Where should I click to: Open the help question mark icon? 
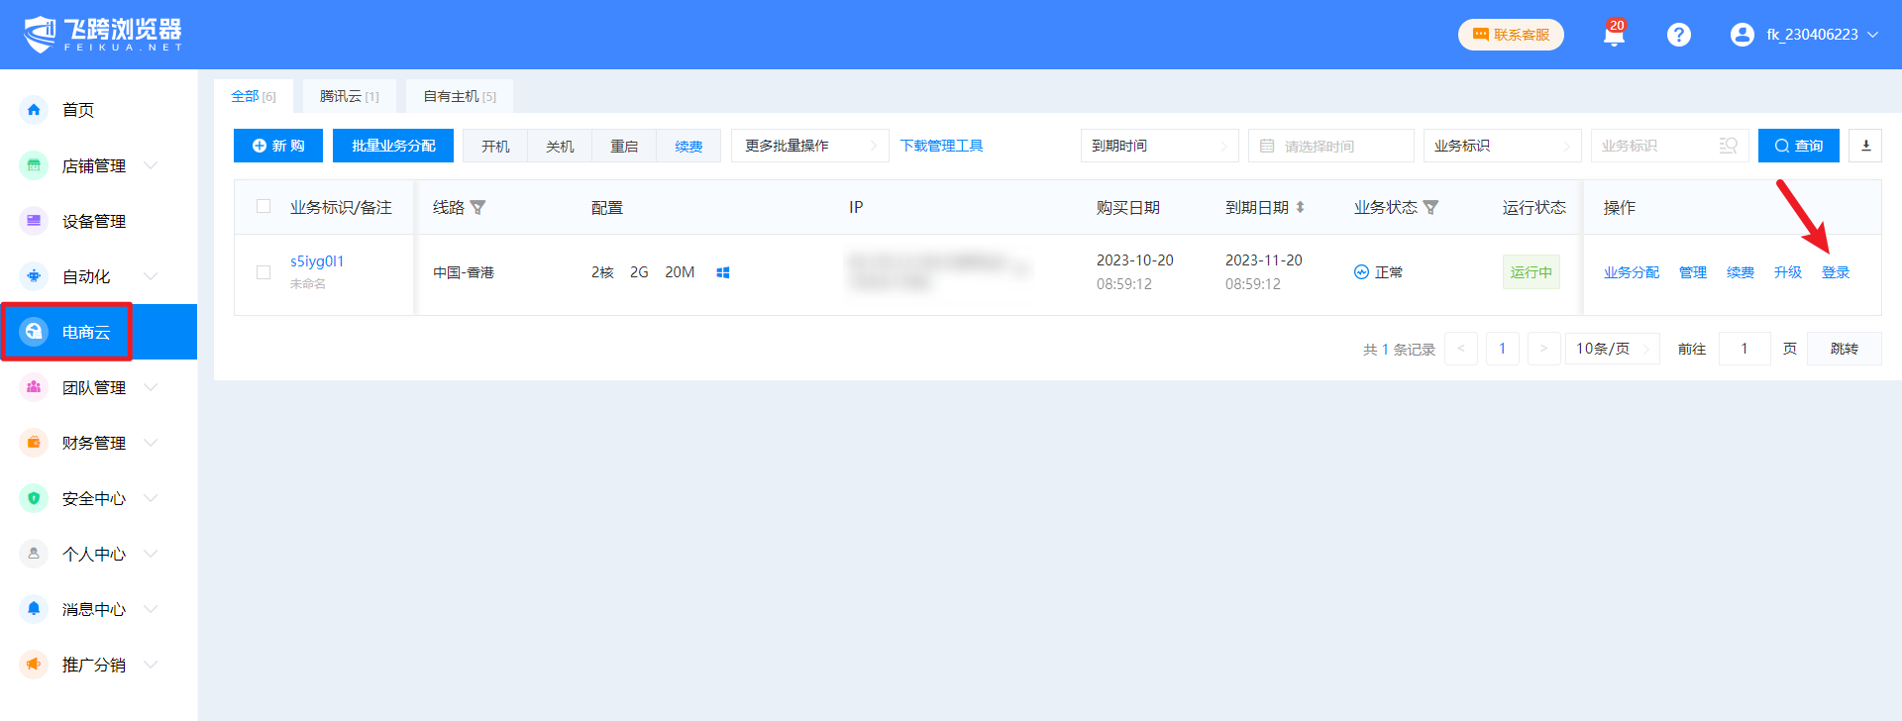[x=1678, y=35]
